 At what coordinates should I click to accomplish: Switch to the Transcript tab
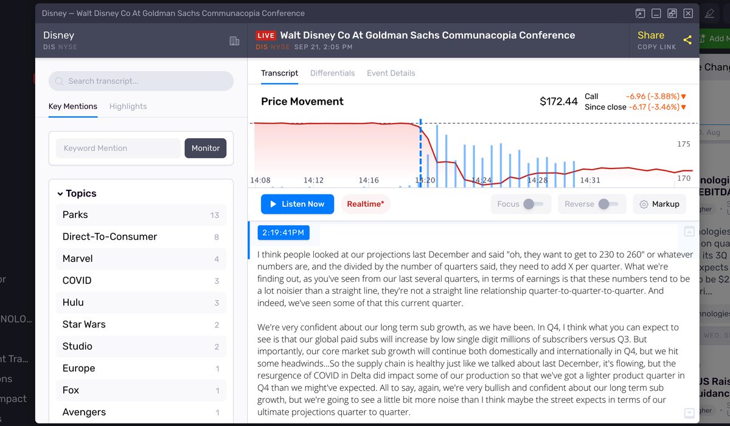[x=279, y=73]
